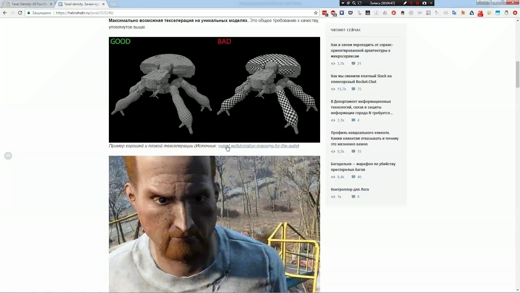The width and height of the screenshot is (520, 293).
Task: Open article 'Контроллер для Лего'
Action: coord(350,189)
